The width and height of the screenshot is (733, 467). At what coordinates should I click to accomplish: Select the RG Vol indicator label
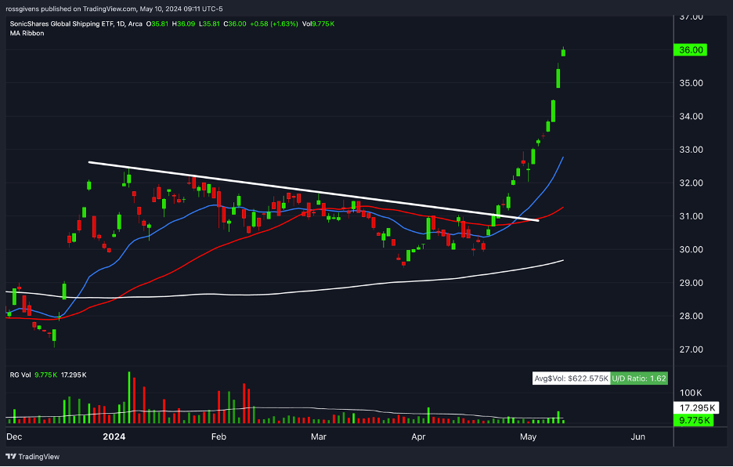tap(20, 375)
